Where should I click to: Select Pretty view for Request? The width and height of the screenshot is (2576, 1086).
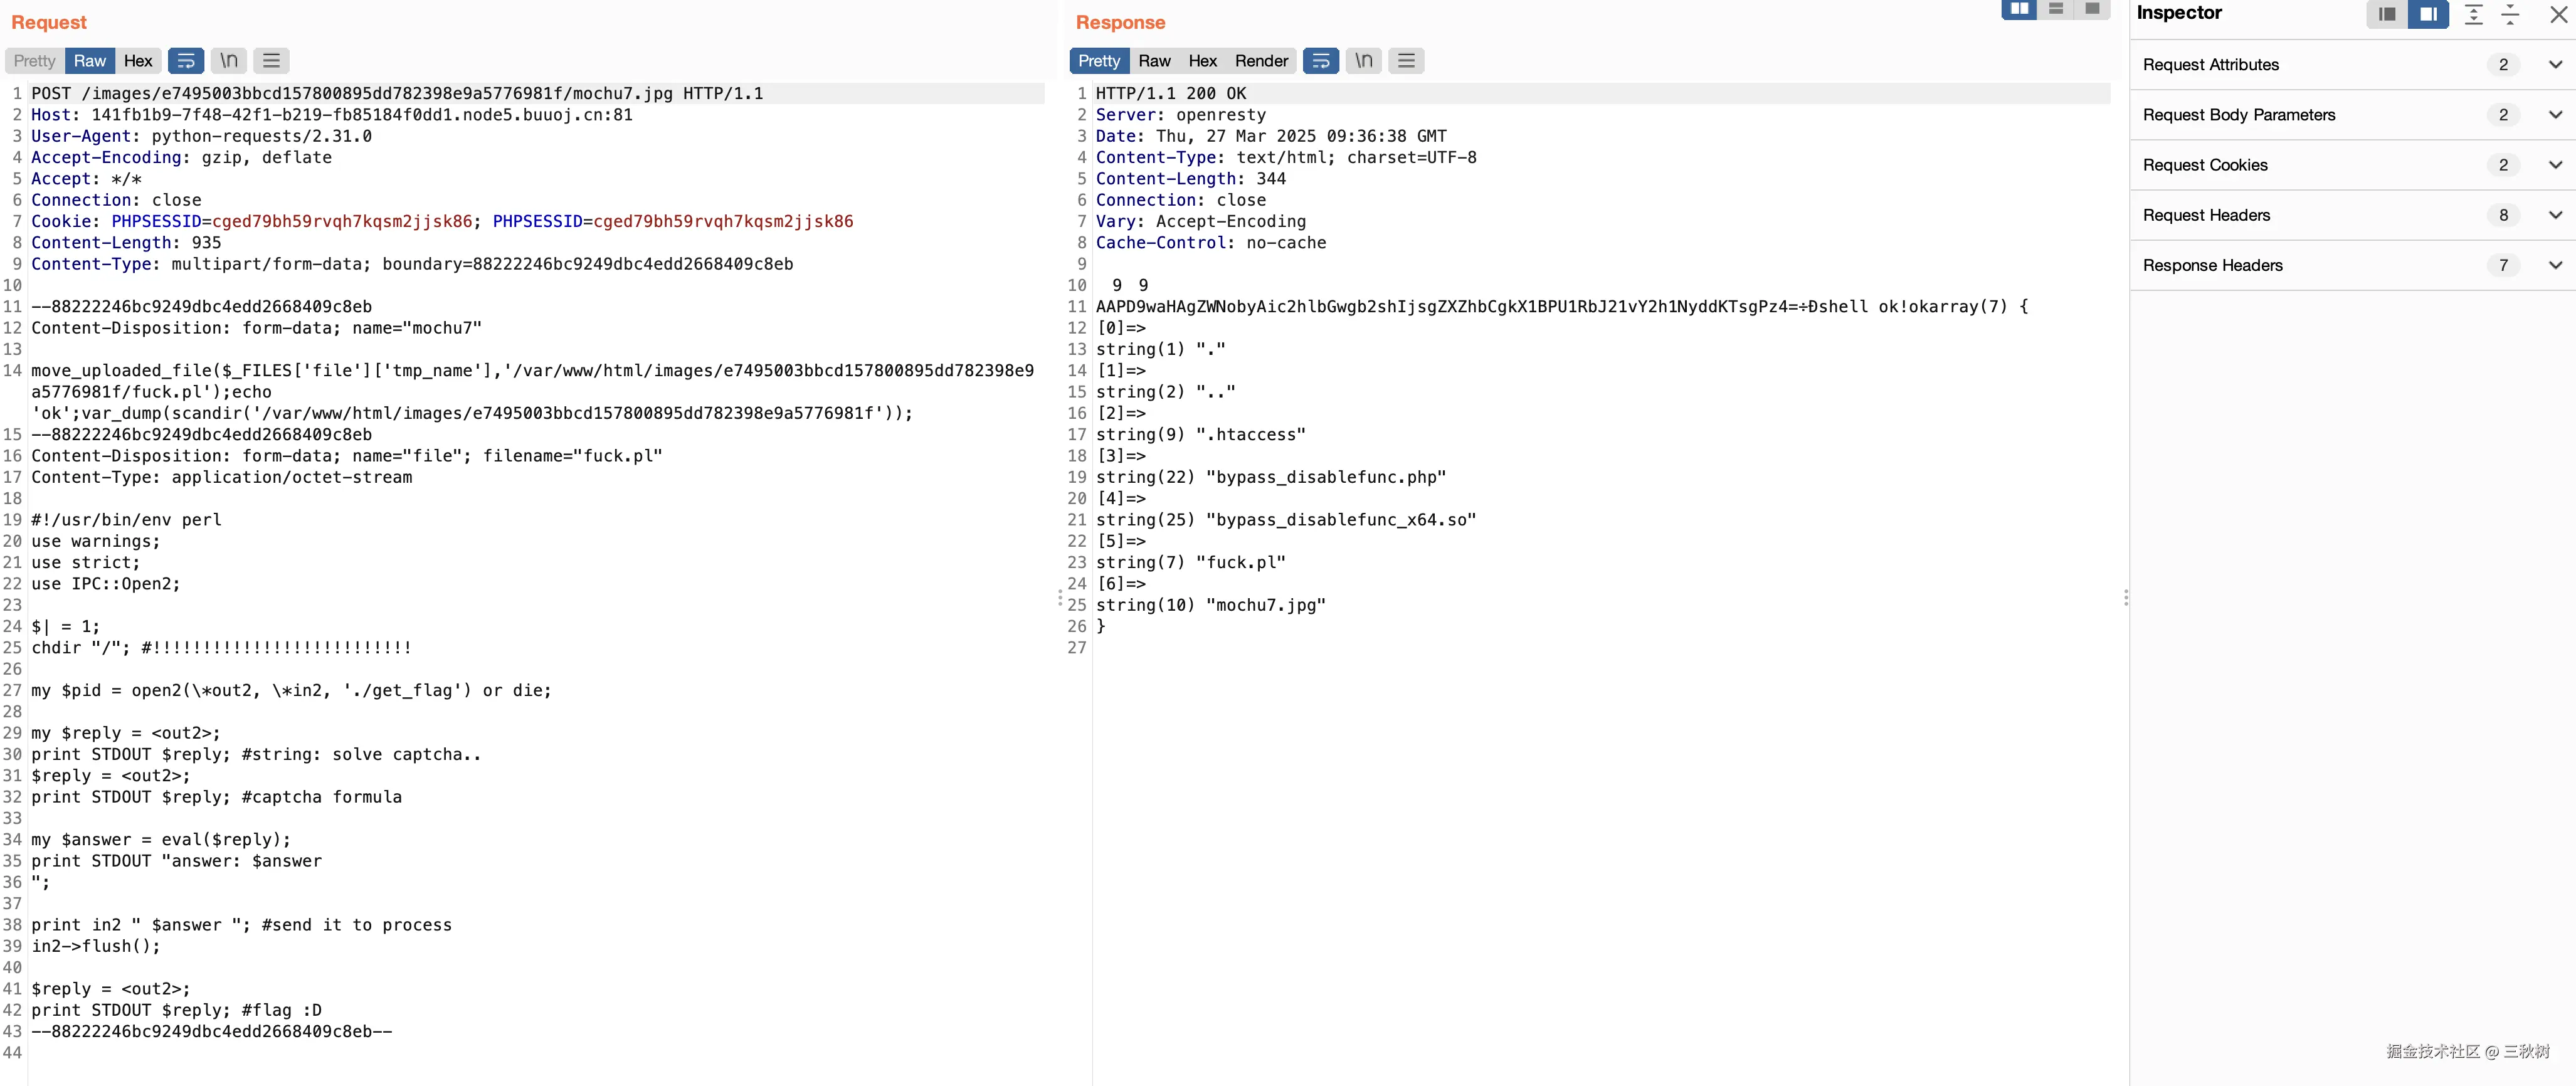coord(34,61)
